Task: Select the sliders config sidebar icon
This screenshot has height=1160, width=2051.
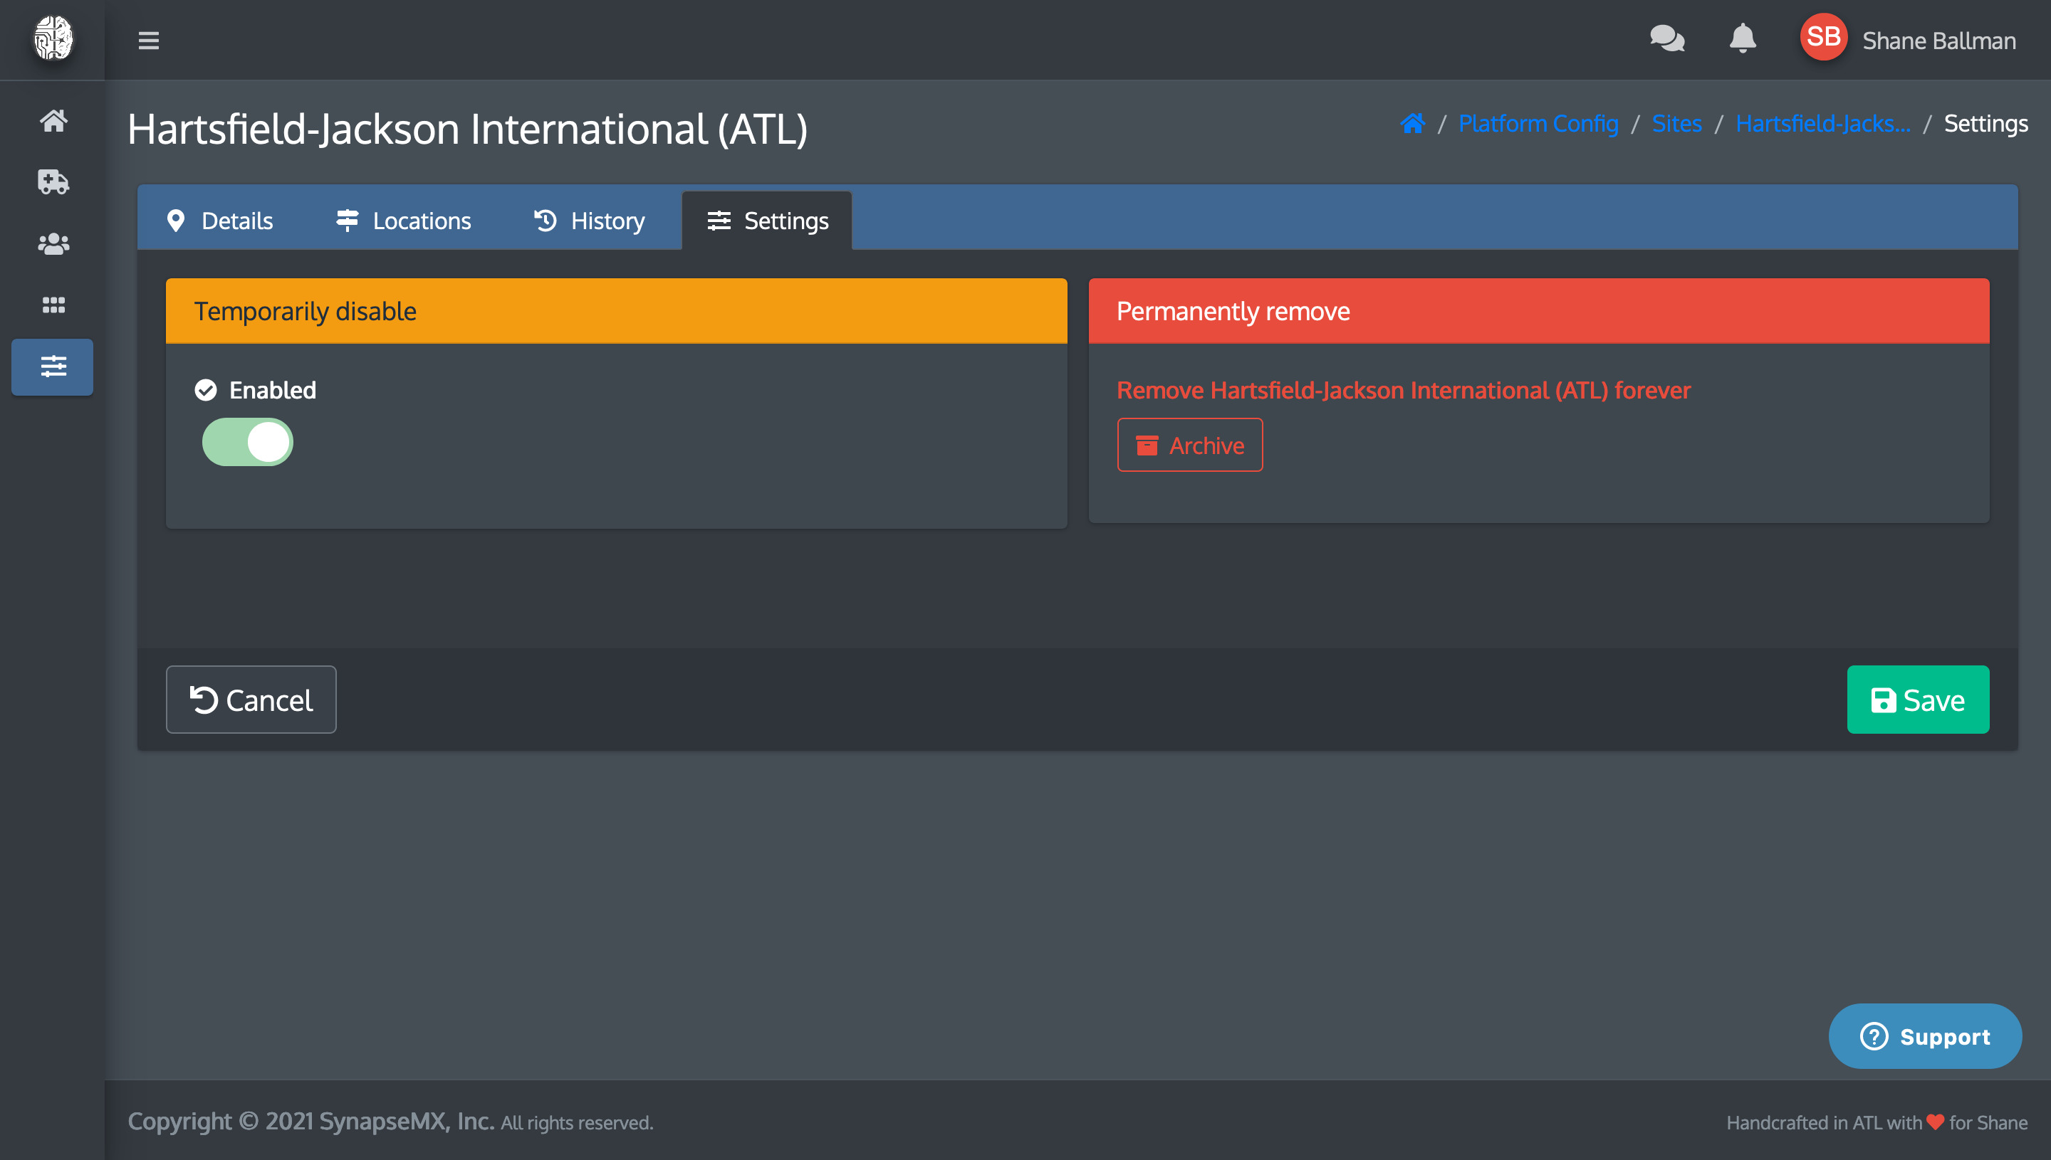Action: pyautogui.click(x=53, y=367)
